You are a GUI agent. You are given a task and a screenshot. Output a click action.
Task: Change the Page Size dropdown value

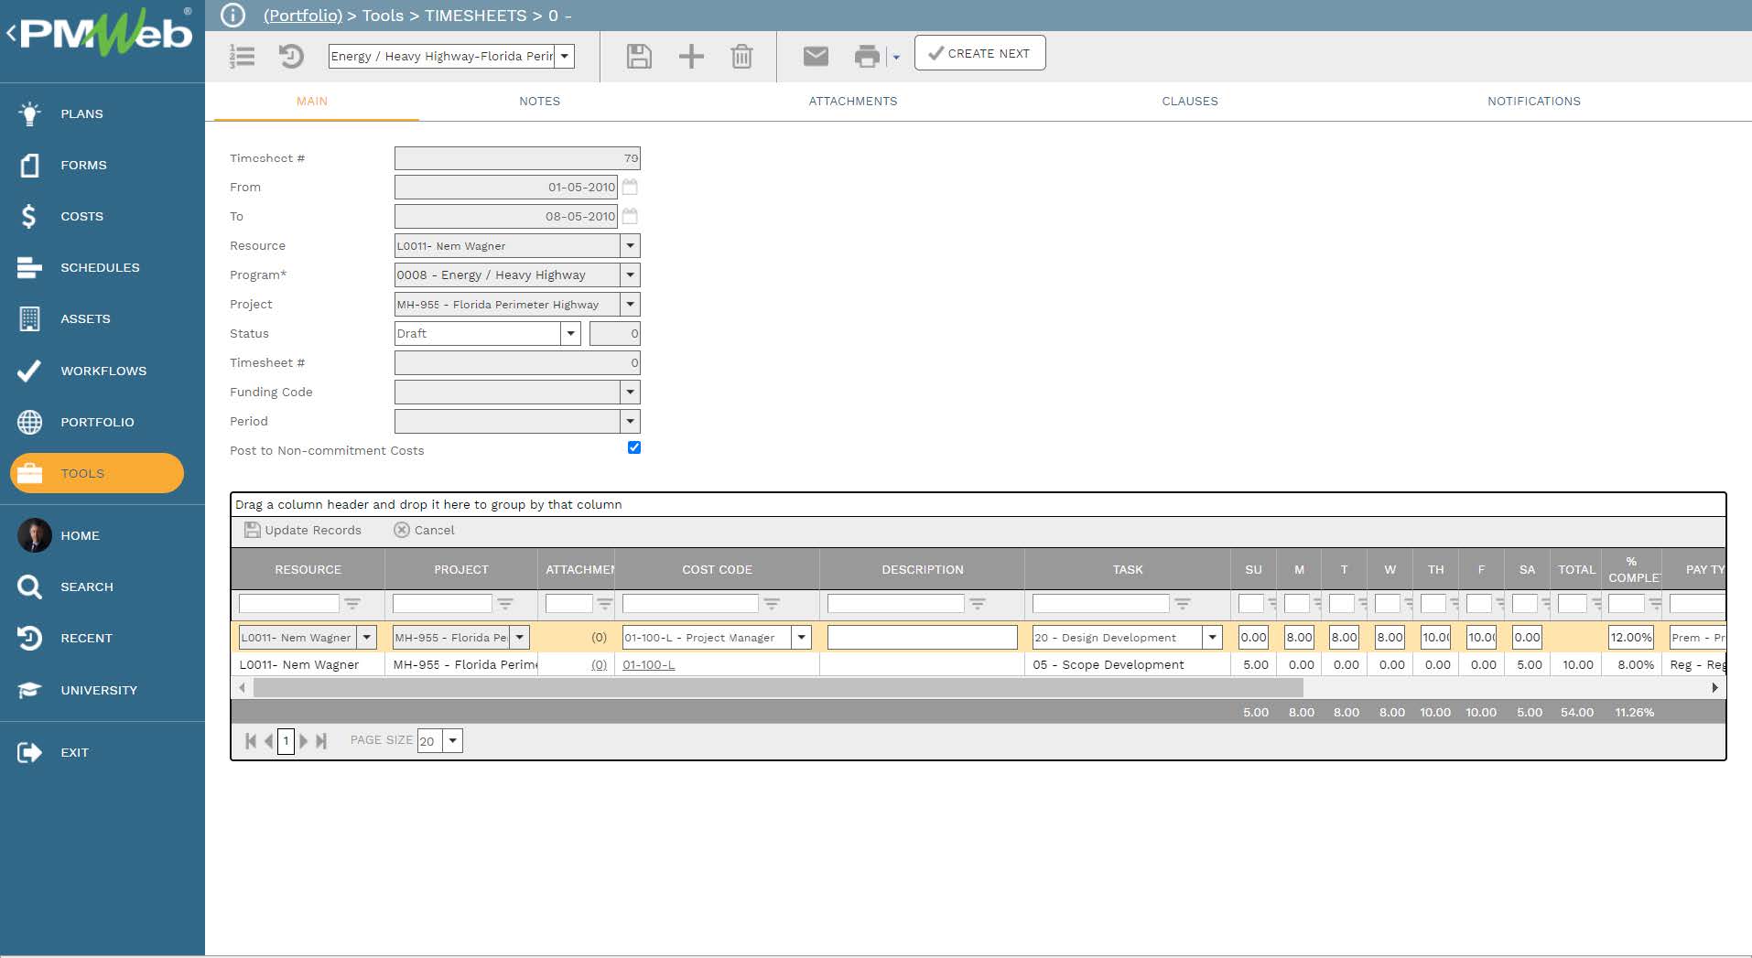(x=452, y=740)
